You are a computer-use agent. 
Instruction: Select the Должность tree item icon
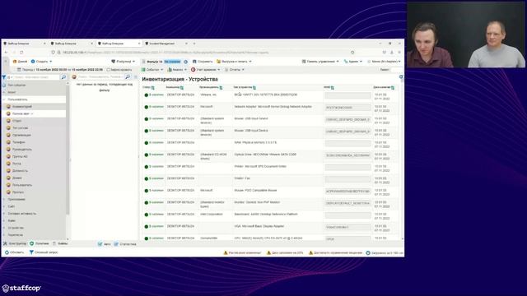point(9,171)
